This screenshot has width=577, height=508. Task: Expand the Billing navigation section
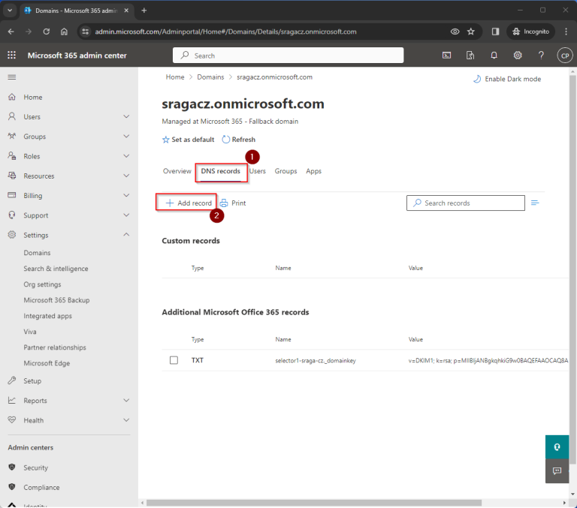[126, 196]
